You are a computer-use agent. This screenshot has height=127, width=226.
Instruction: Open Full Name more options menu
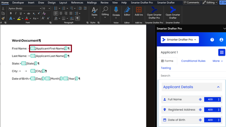(219, 99)
